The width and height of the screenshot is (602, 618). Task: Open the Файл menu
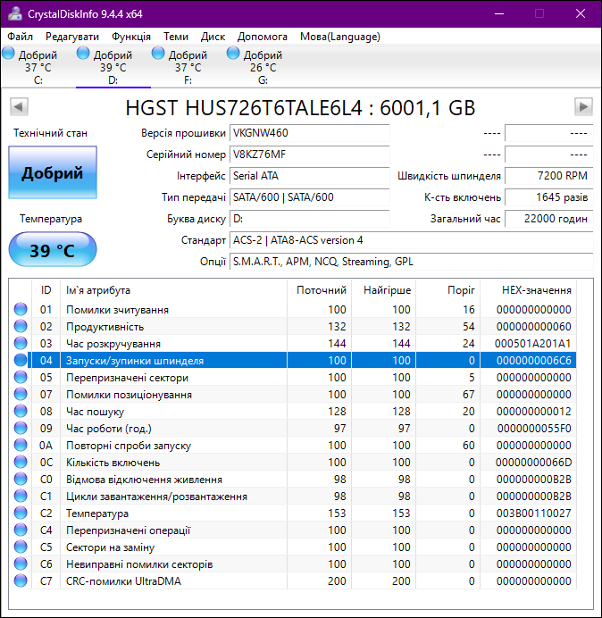coord(21,37)
